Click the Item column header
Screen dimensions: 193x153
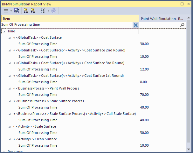pos(70,19)
